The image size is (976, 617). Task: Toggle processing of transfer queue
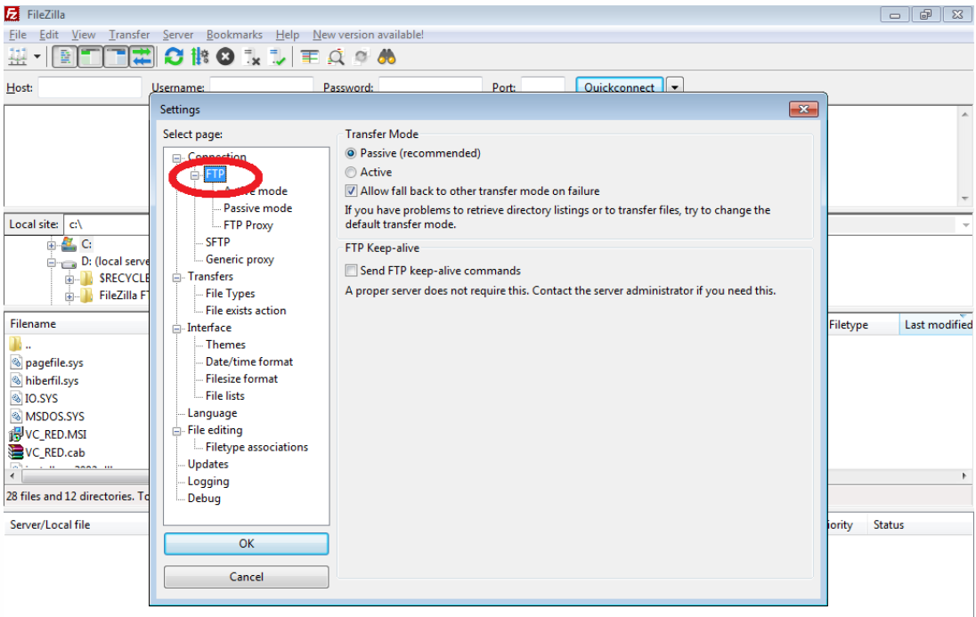tap(199, 57)
